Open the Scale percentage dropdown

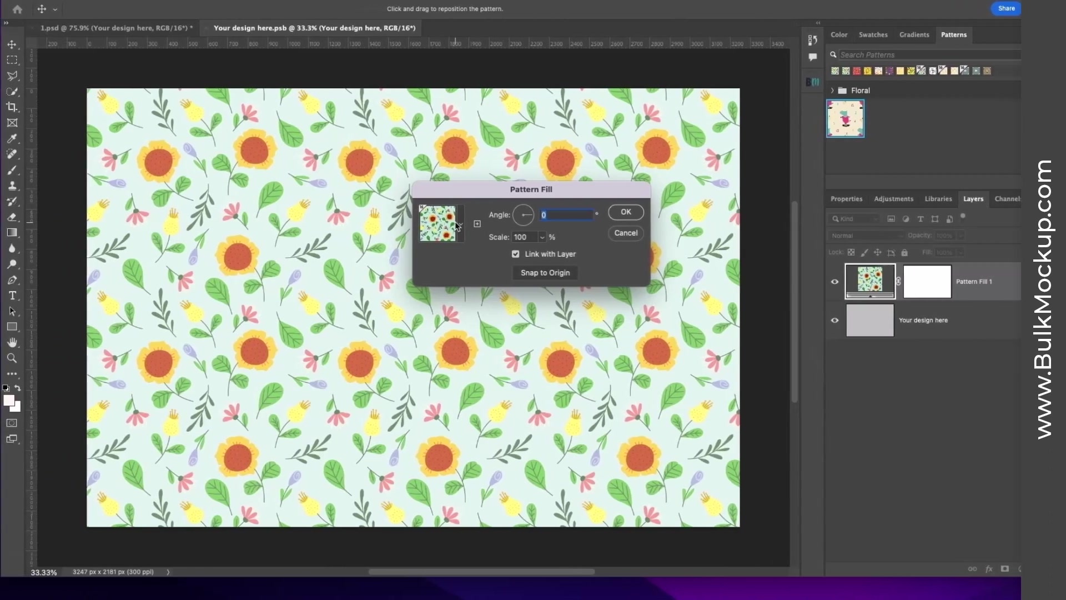[542, 237]
